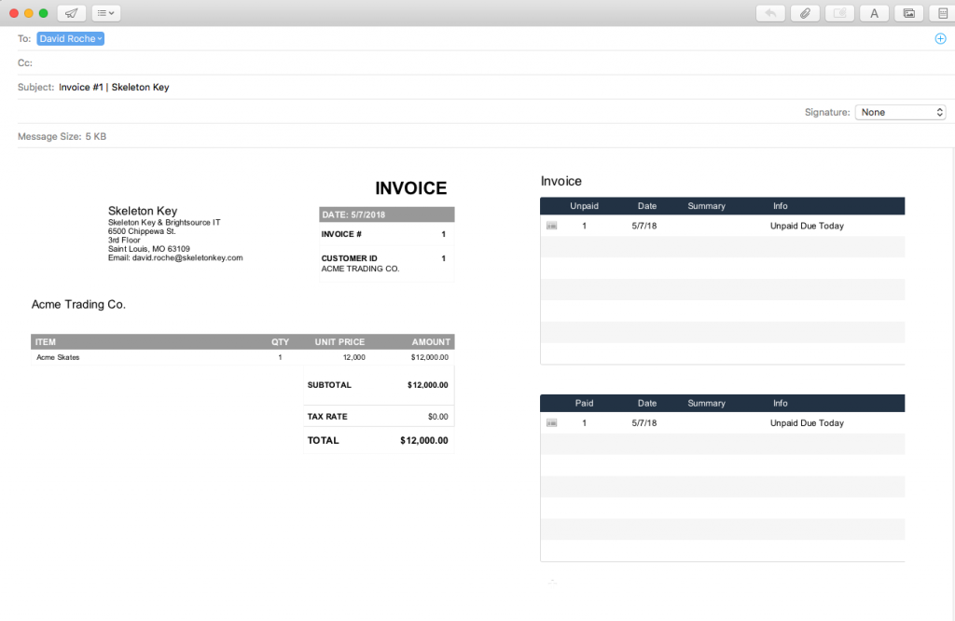
Task: Select the Unpaid column header
Action: tap(584, 206)
